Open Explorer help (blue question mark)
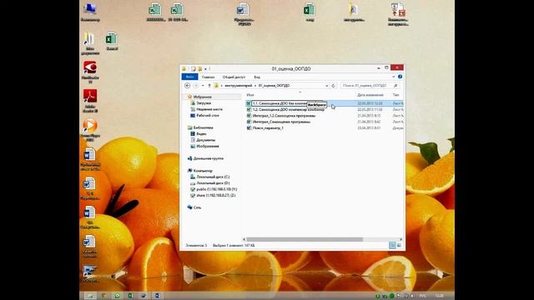This screenshot has width=534, height=300. 400,77
